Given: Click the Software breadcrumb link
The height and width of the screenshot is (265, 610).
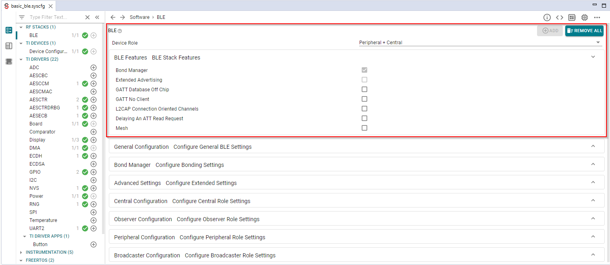Looking at the screenshot, I should pyautogui.click(x=139, y=17).
